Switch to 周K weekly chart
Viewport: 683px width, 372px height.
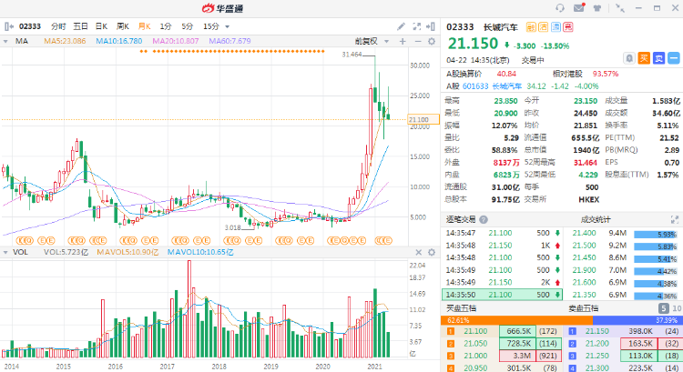click(123, 26)
